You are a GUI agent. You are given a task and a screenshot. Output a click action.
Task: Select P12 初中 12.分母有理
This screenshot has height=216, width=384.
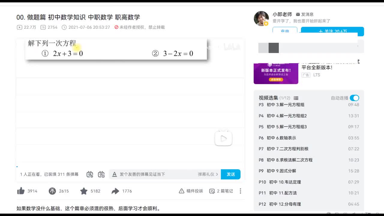(309, 204)
